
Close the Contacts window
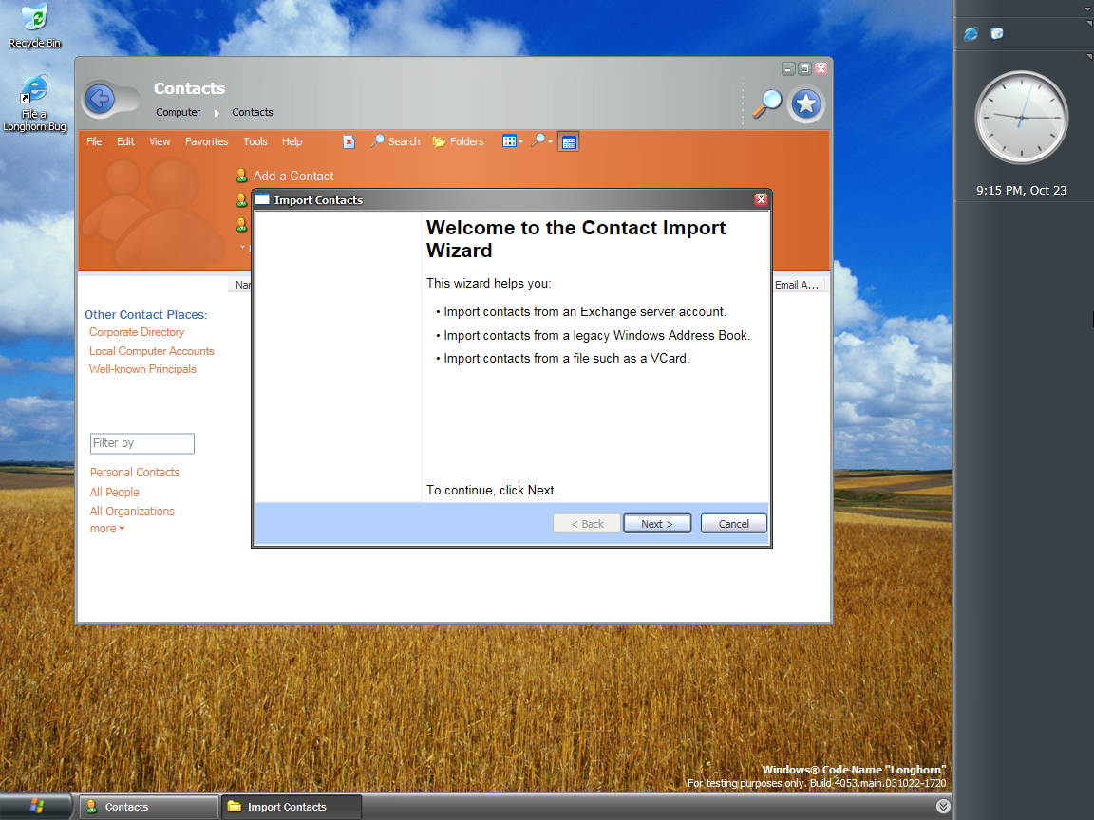[x=821, y=68]
